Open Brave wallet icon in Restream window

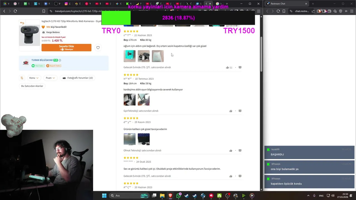(330, 11)
